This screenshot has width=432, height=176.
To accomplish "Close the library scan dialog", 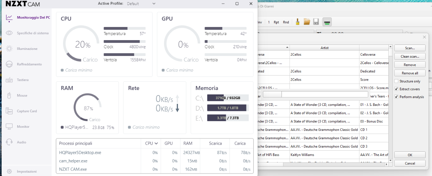I will click(x=424, y=37).
